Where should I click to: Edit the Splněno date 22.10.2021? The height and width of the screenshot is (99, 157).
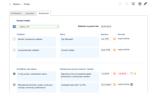coord(106,85)
